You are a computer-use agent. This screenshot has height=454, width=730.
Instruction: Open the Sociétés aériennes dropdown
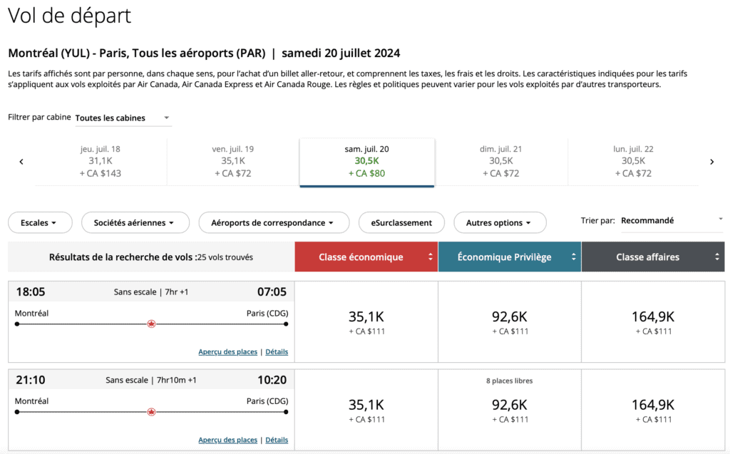(135, 222)
